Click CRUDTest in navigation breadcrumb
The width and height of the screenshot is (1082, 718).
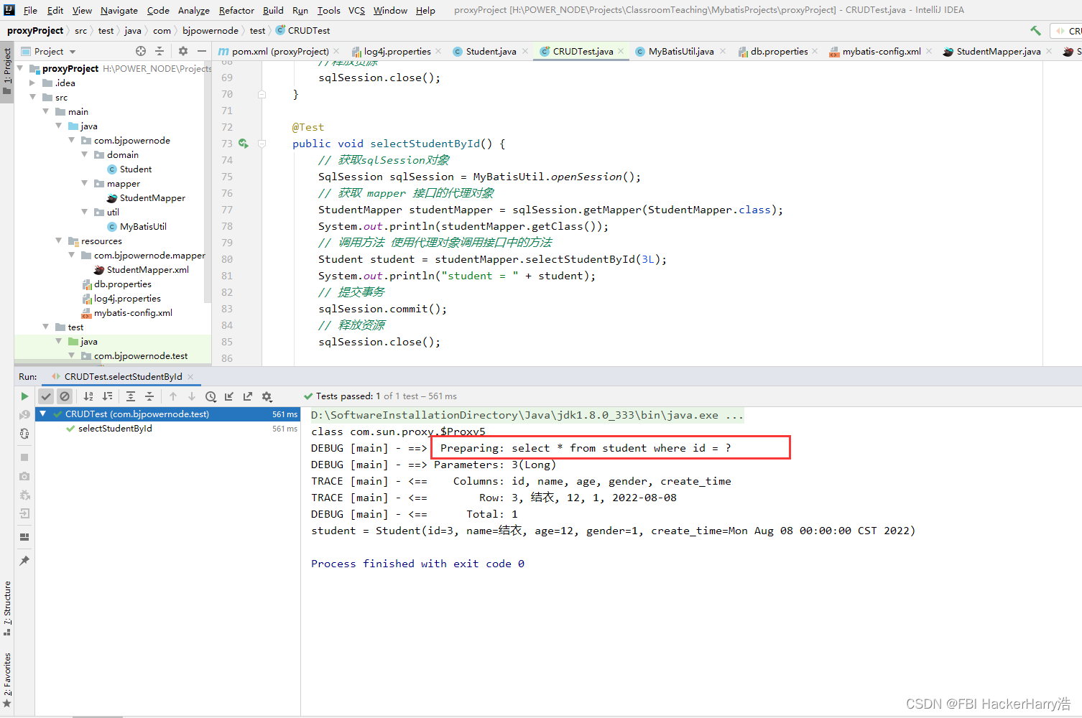[x=303, y=31]
